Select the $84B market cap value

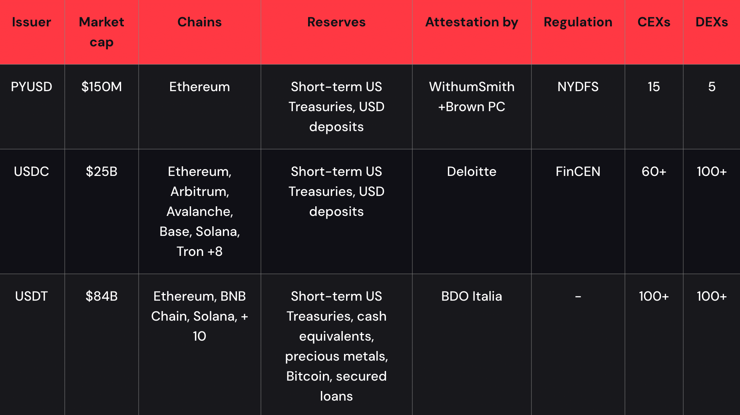click(101, 296)
